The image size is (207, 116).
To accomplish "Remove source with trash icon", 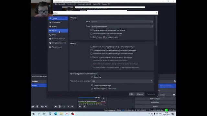I will pyautogui.click(x=60, y=107).
